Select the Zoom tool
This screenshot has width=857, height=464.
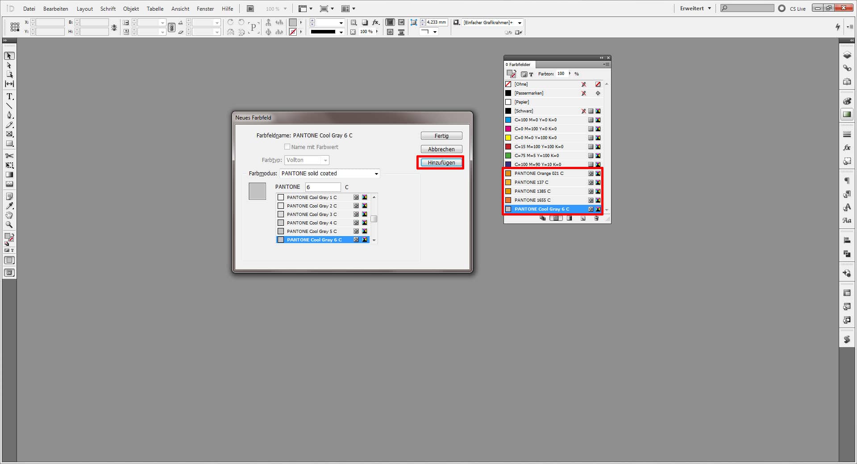9,225
